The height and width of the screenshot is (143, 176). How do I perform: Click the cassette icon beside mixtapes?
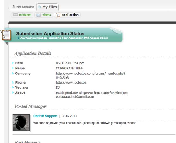16,15
